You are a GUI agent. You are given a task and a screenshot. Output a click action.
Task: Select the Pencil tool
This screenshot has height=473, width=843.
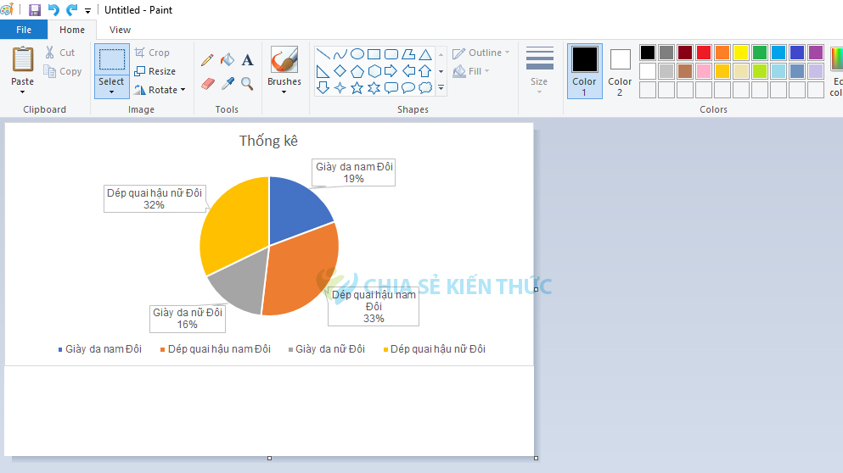(x=207, y=59)
